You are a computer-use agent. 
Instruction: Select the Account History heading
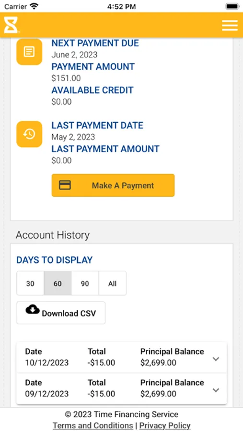tap(53, 235)
